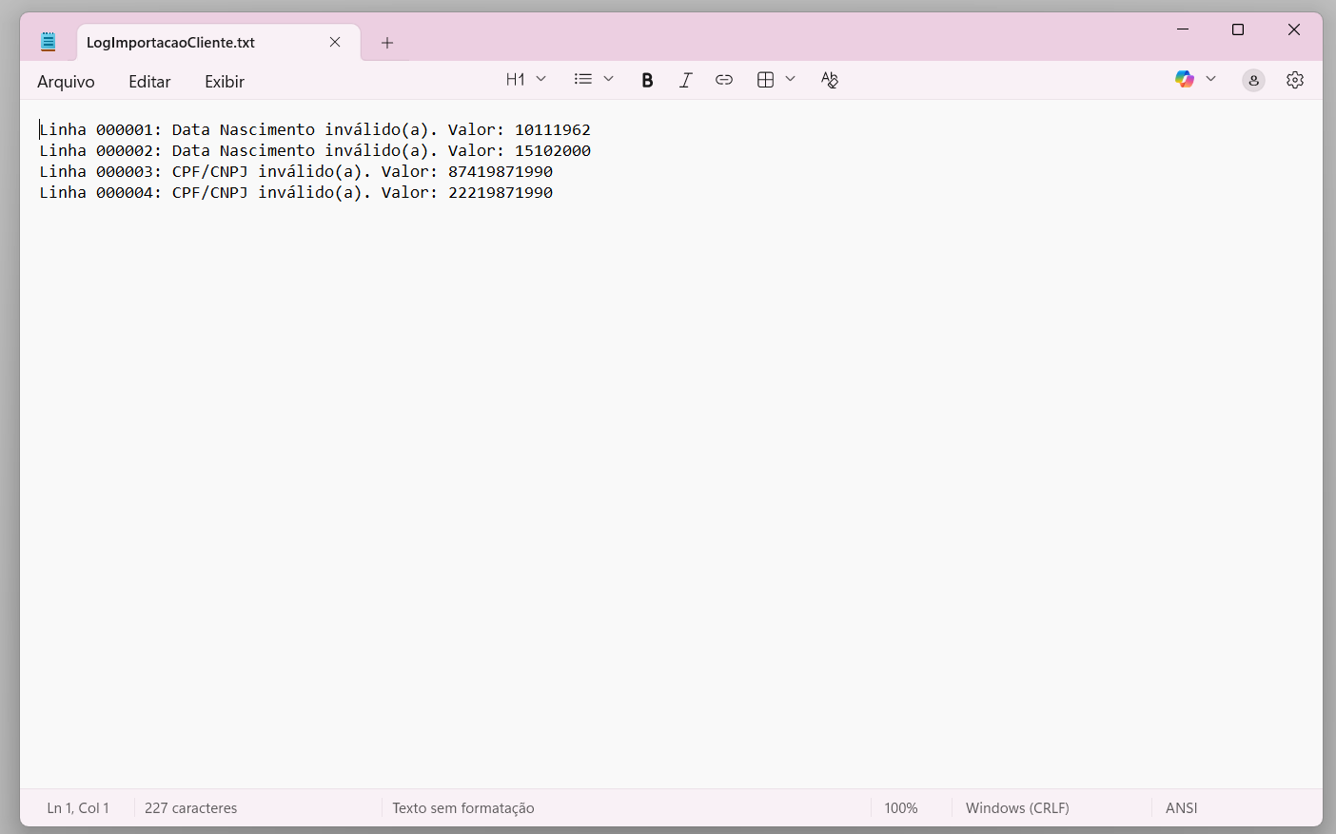
Task: Open the Editar menu
Action: pos(149,82)
